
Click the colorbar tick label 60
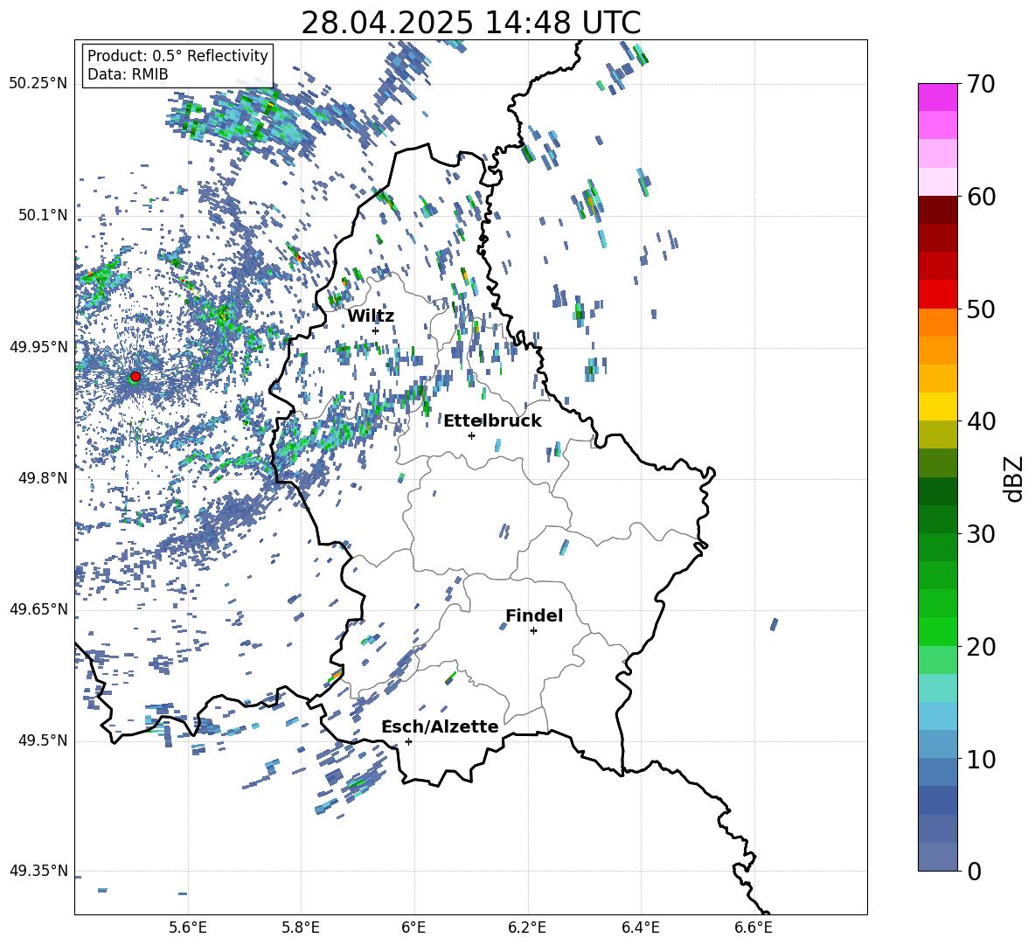pos(981,197)
